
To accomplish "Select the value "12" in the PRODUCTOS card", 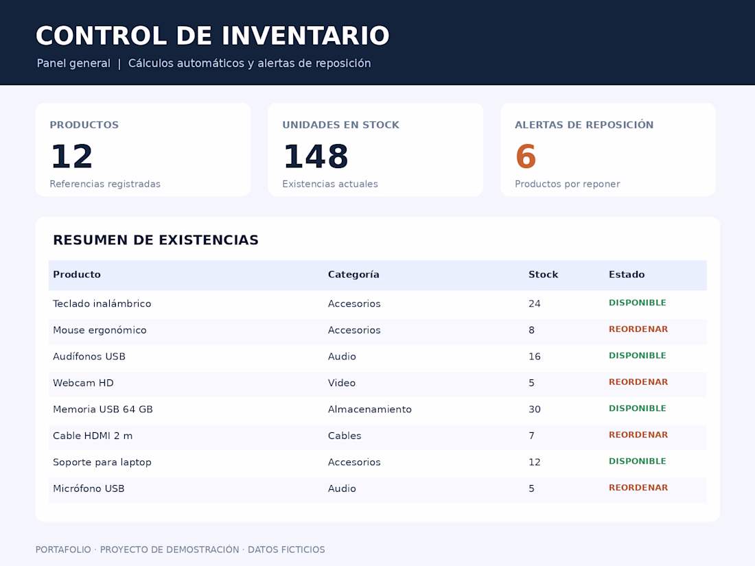I will point(72,156).
